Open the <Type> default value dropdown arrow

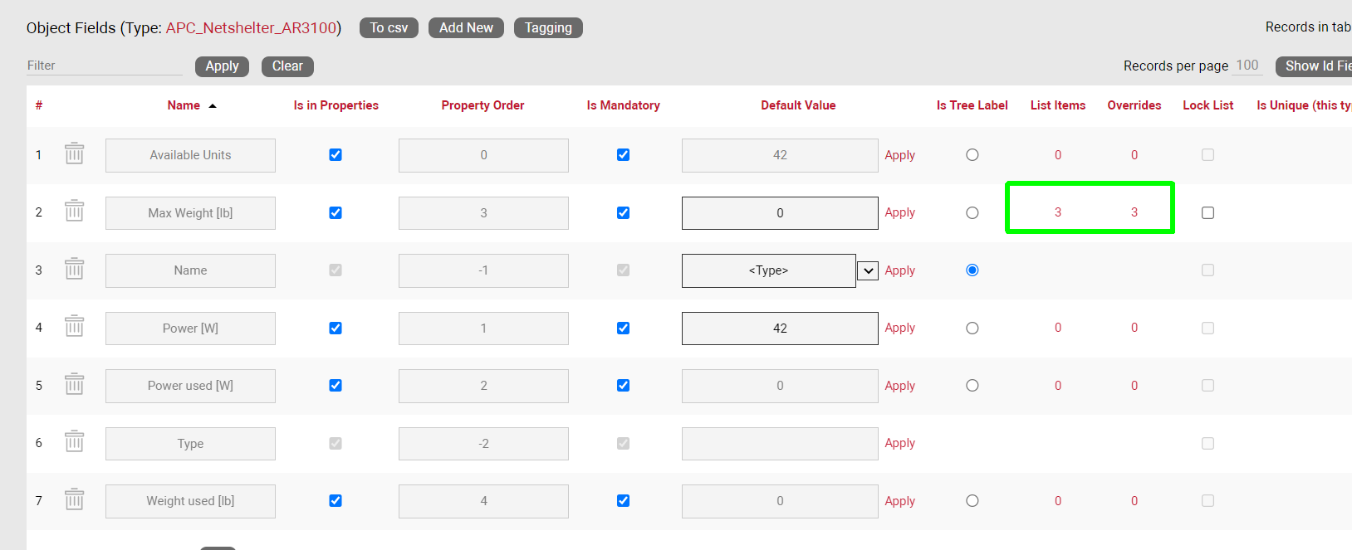click(867, 271)
